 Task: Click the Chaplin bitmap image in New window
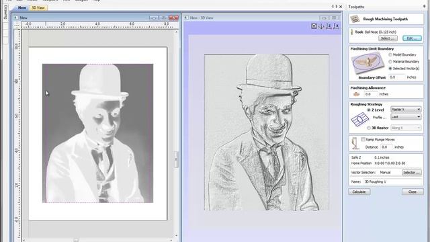97,133
